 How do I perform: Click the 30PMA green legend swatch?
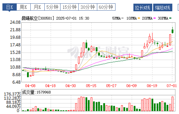170,18
